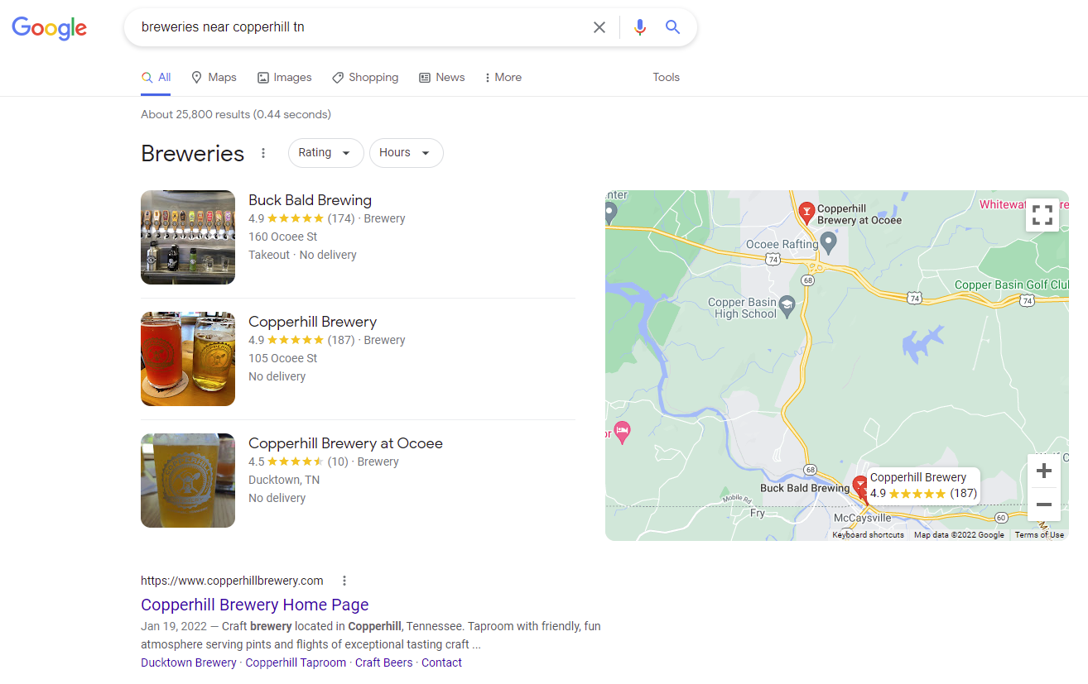The image size is (1088, 684).
Task: Click the McCaysville town label on map
Action: coord(863,518)
